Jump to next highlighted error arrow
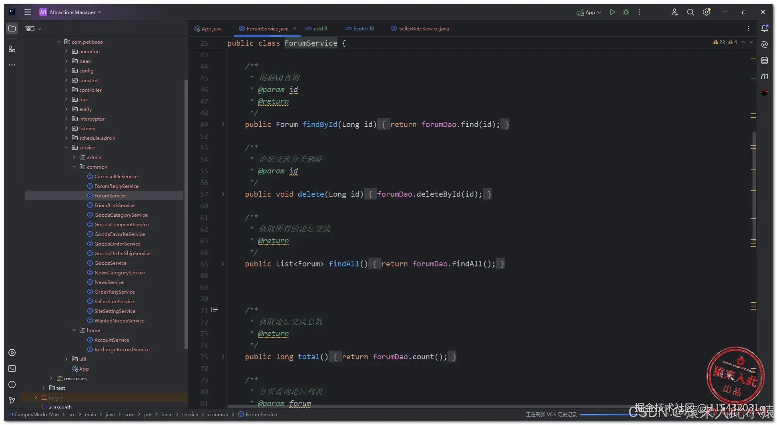 (x=751, y=42)
